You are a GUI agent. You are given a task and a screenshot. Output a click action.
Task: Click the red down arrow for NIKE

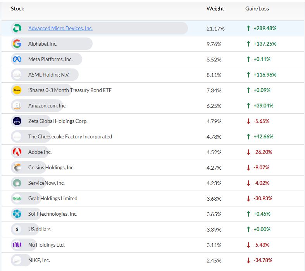coord(248,260)
